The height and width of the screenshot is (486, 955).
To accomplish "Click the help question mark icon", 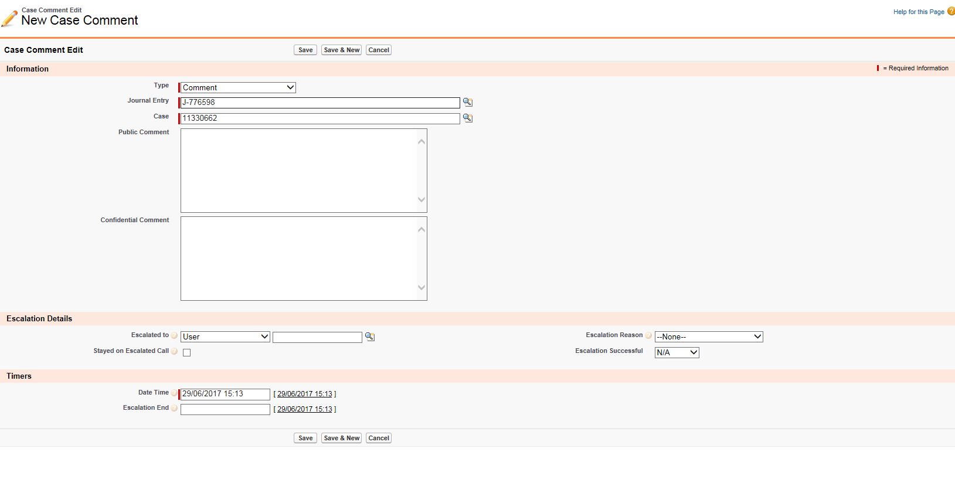I will click(x=951, y=11).
